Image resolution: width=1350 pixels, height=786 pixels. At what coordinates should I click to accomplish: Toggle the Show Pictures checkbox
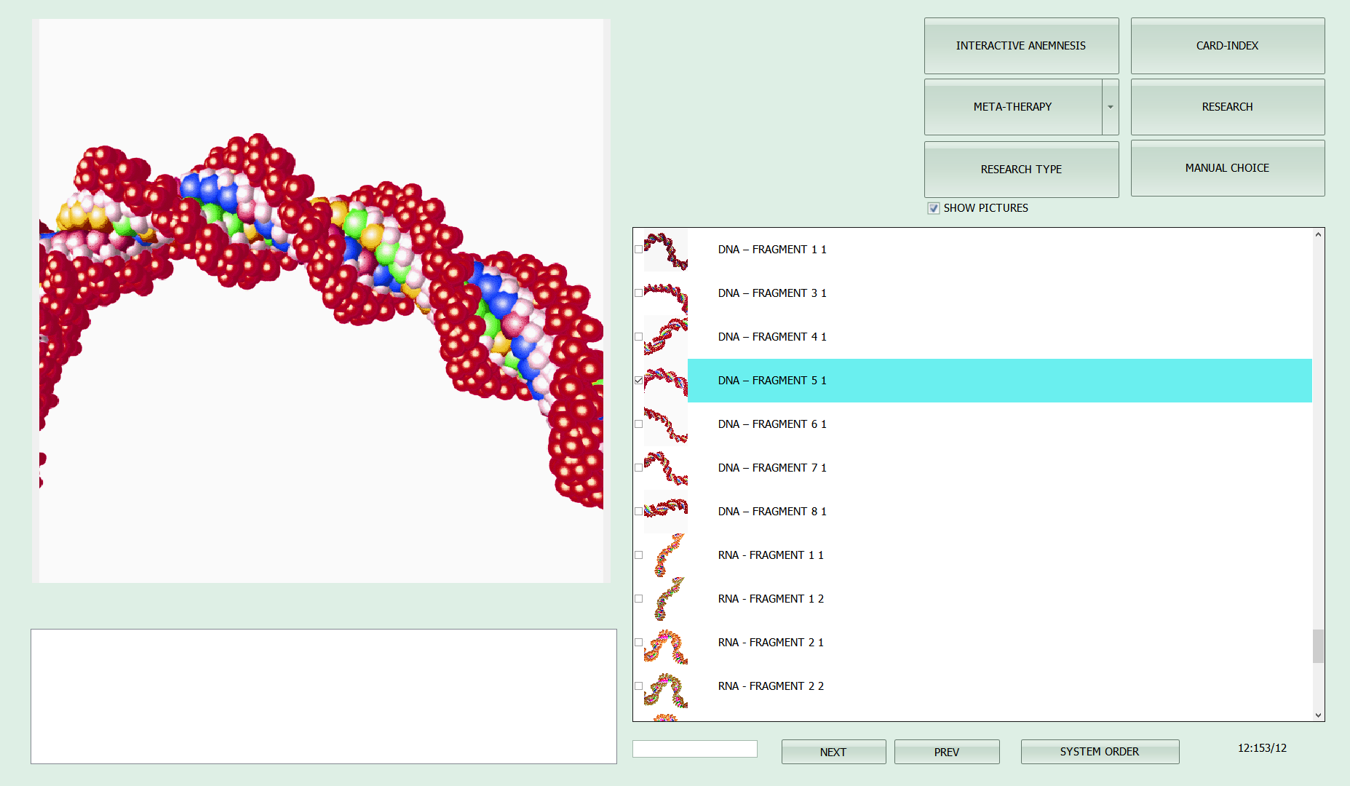coord(934,208)
